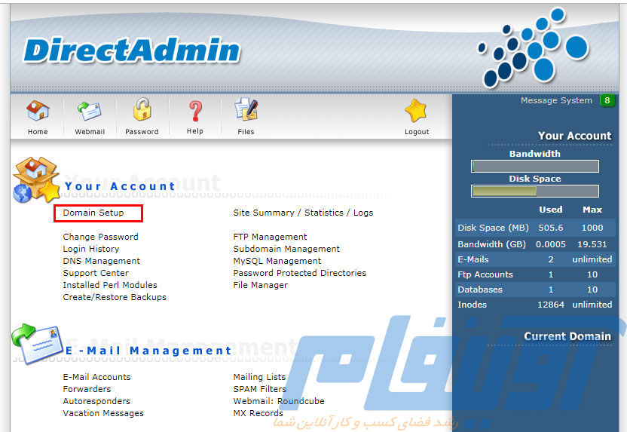Click the E-Mail Management envelope icon
This screenshot has width=627, height=432.
coord(37,344)
